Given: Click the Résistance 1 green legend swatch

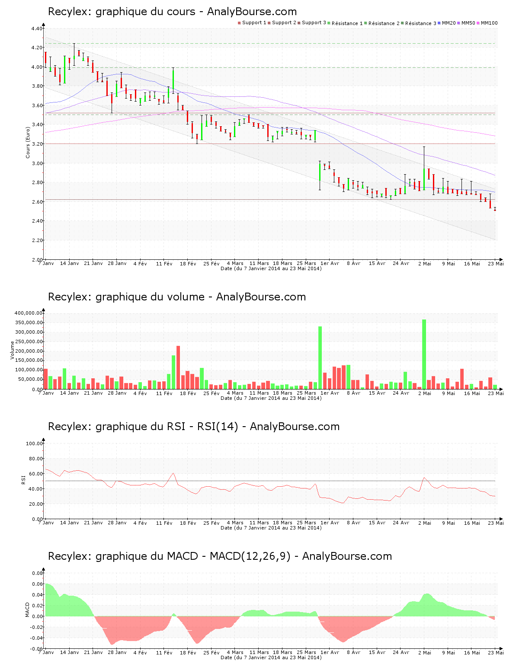Looking at the screenshot, I should [329, 23].
